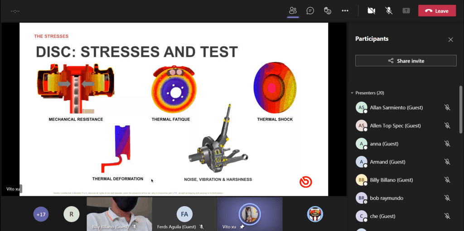Turn on the camera
This screenshot has width=464, height=231.
point(372,11)
